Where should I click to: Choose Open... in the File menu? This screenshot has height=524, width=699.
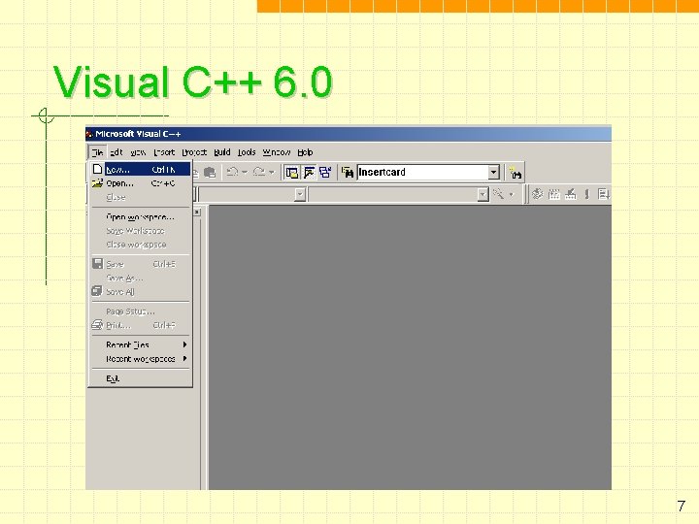tap(141, 183)
